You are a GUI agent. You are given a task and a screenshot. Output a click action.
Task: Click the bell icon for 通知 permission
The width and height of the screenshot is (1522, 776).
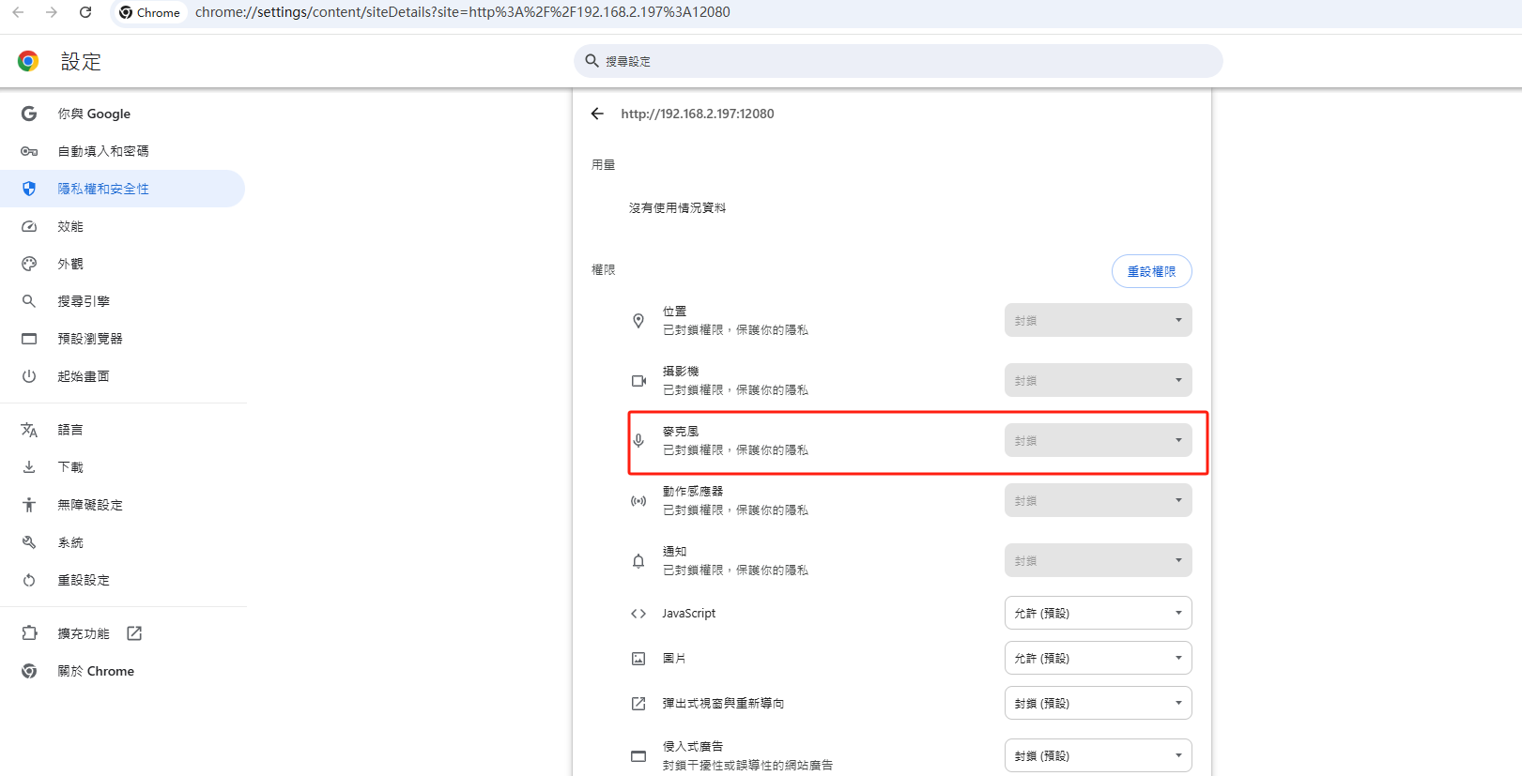(638, 561)
